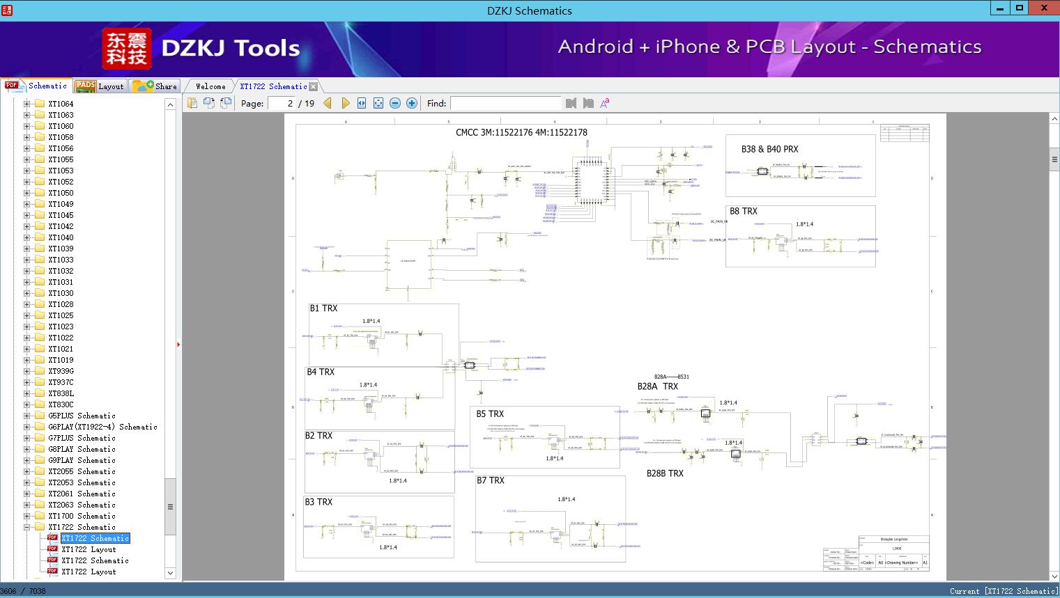Expand the XT1045 folder
The height and width of the screenshot is (598, 1060).
tap(27, 215)
